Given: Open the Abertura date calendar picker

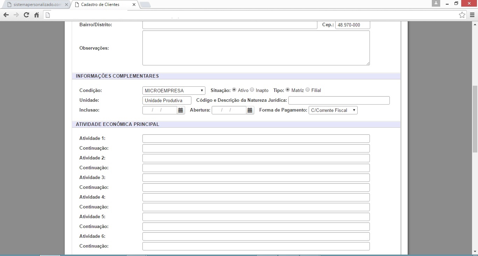Looking at the screenshot, I should pyautogui.click(x=250, y=111).
